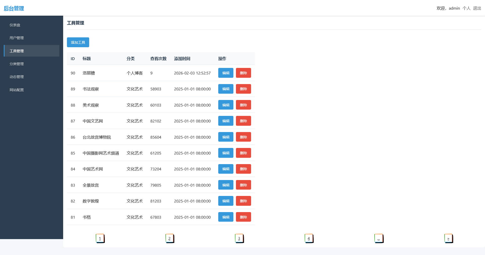Viewport: 485px width, 255px height.
Task: Edit the 书格 entry
Action: (226, 217)
